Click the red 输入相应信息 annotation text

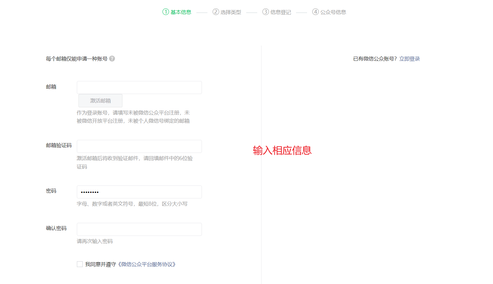[282, 150]
